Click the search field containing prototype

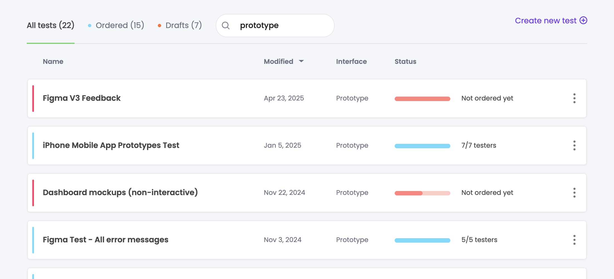(x=275, y=26)
